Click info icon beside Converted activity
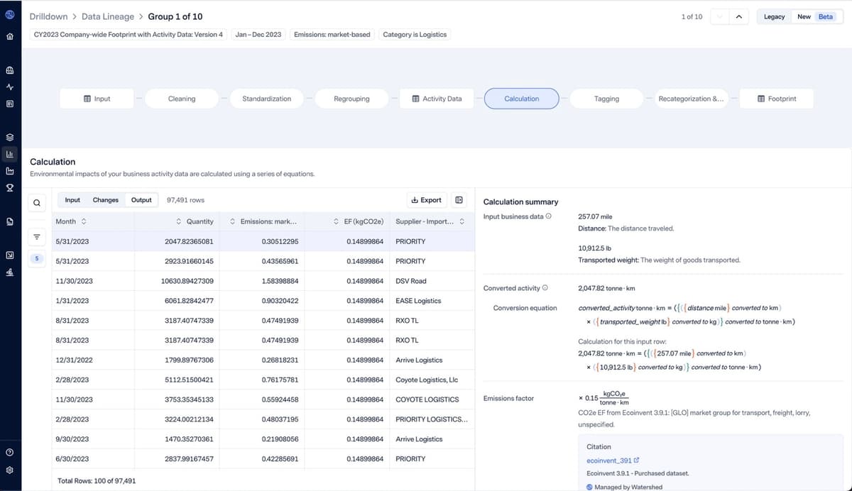This screenshot has height=491, width=852. pyautogui.click(x=545, y=288)
